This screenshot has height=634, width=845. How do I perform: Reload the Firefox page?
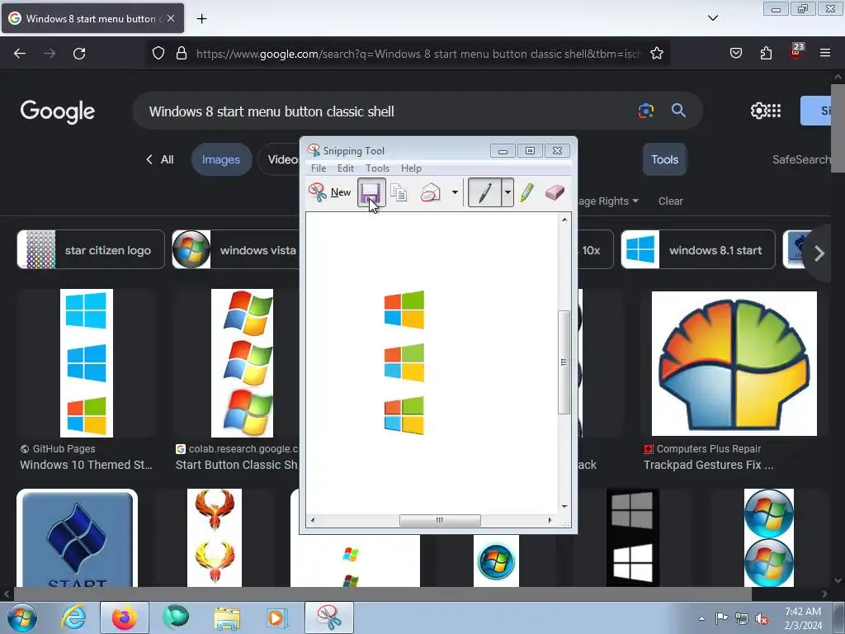pos(79,54)
